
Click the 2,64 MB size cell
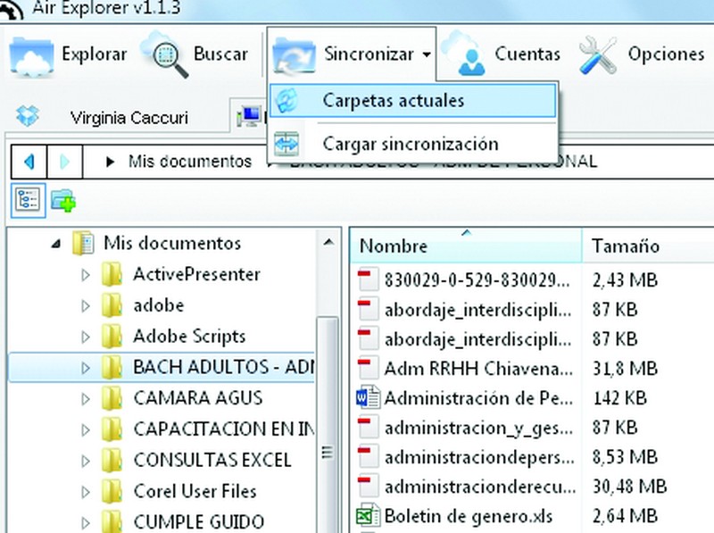[x=625, y=516]
